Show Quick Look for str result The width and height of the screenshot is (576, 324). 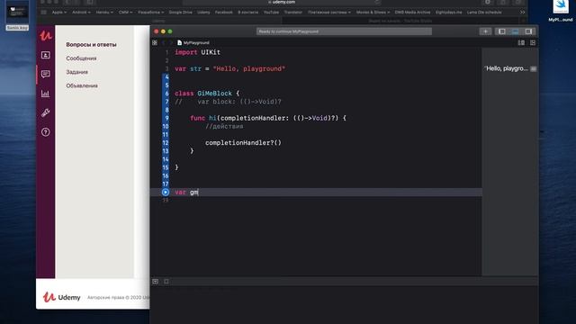tap(534, 68)
